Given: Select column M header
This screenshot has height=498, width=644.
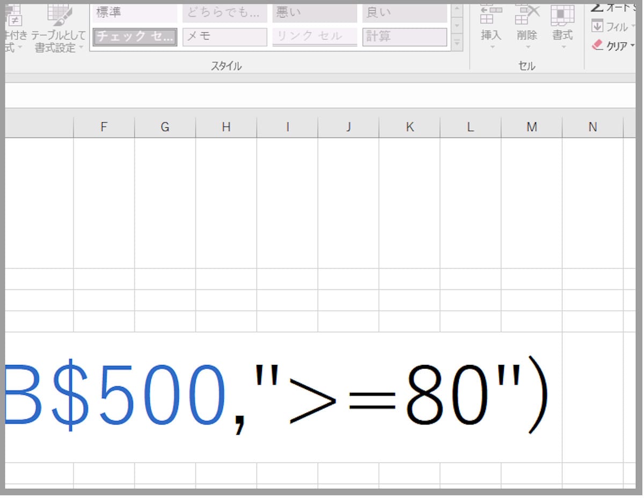Looking at the screenshot, I should [x=532, y=127].
